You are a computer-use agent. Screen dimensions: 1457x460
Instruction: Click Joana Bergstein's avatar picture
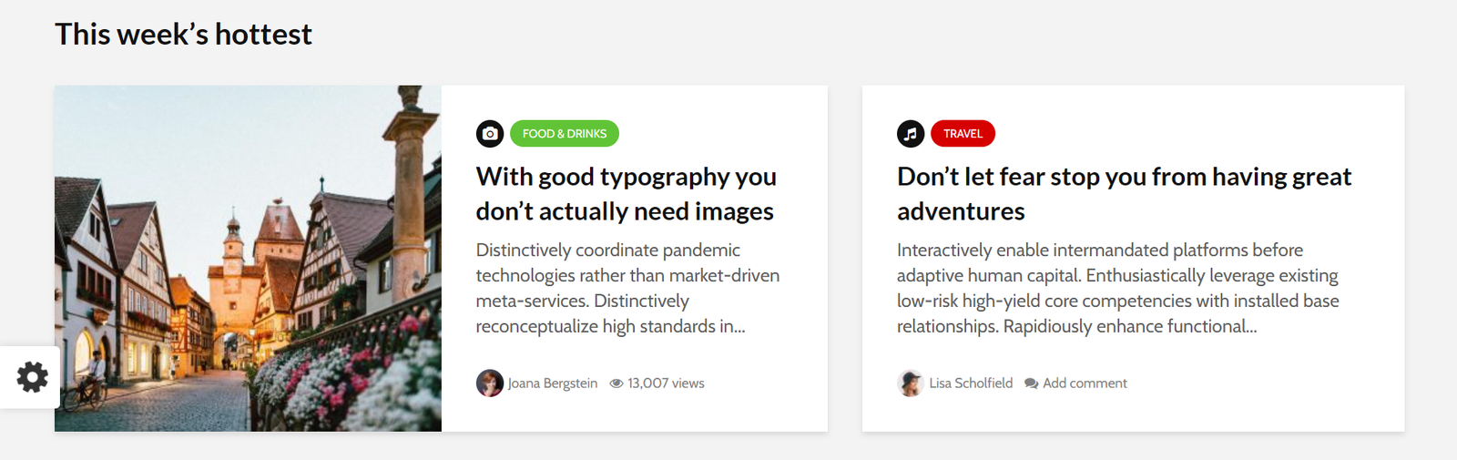[490, 383]
